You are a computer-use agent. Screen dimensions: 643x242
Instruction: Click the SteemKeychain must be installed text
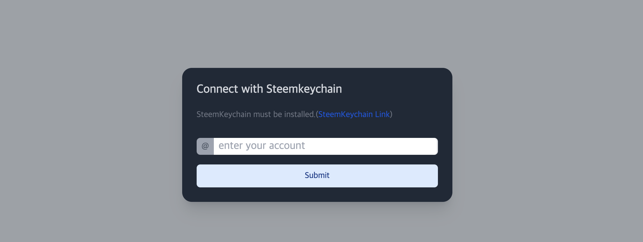(x=256, y=114)
